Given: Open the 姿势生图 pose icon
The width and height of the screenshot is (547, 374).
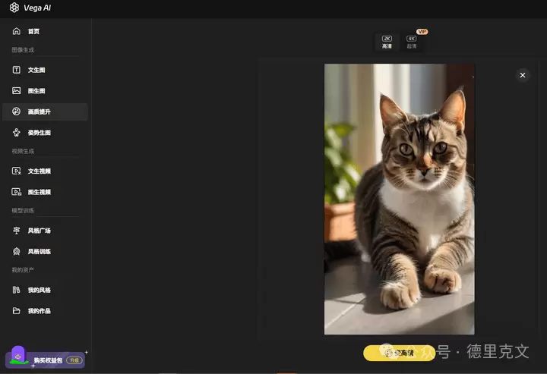Looking at the screenshot, I should coord(17,133).
